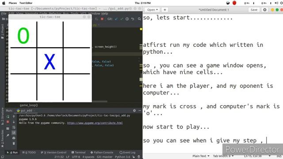
Task: Click the center cell with the blue X
Action: coord(50,61)
